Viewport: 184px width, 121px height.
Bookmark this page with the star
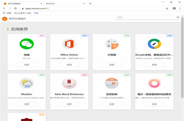[x=167, y=8]
